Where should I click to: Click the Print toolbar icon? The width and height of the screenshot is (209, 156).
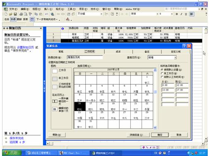[21, 14]
